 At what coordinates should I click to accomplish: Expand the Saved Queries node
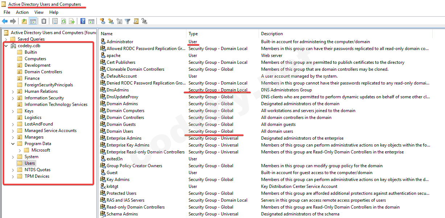click(x=6, y=39)
